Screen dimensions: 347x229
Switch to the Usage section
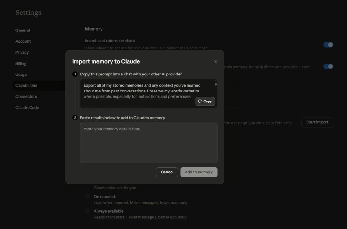[21, 75]
